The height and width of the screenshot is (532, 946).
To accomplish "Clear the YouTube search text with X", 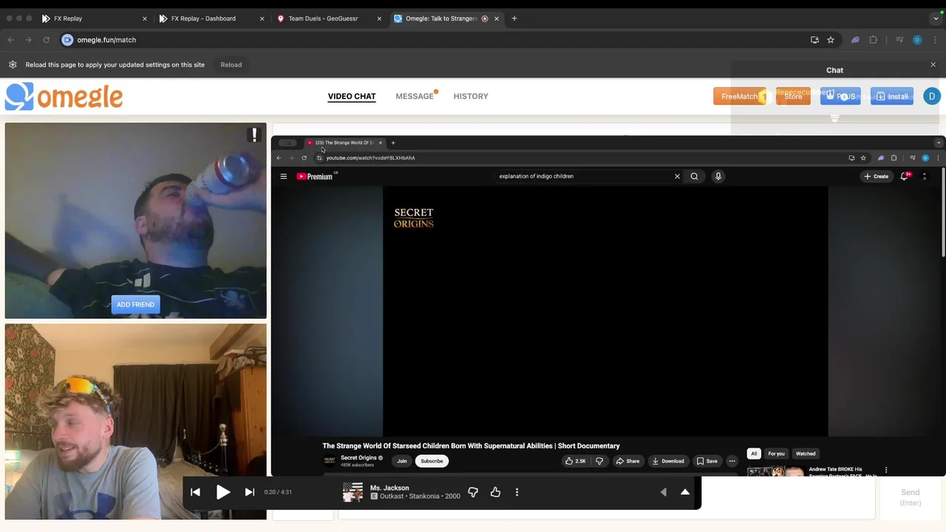I will click(x=677, y=177).
